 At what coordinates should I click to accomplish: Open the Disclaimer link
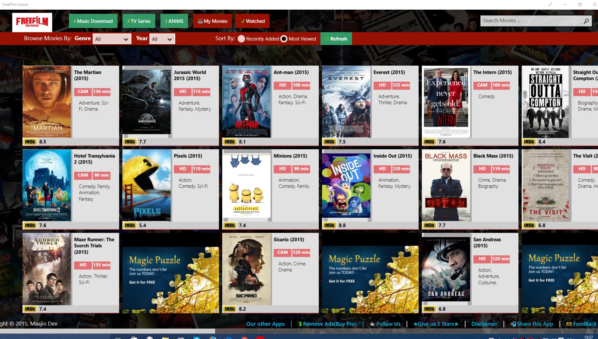[x=484, y=324]
